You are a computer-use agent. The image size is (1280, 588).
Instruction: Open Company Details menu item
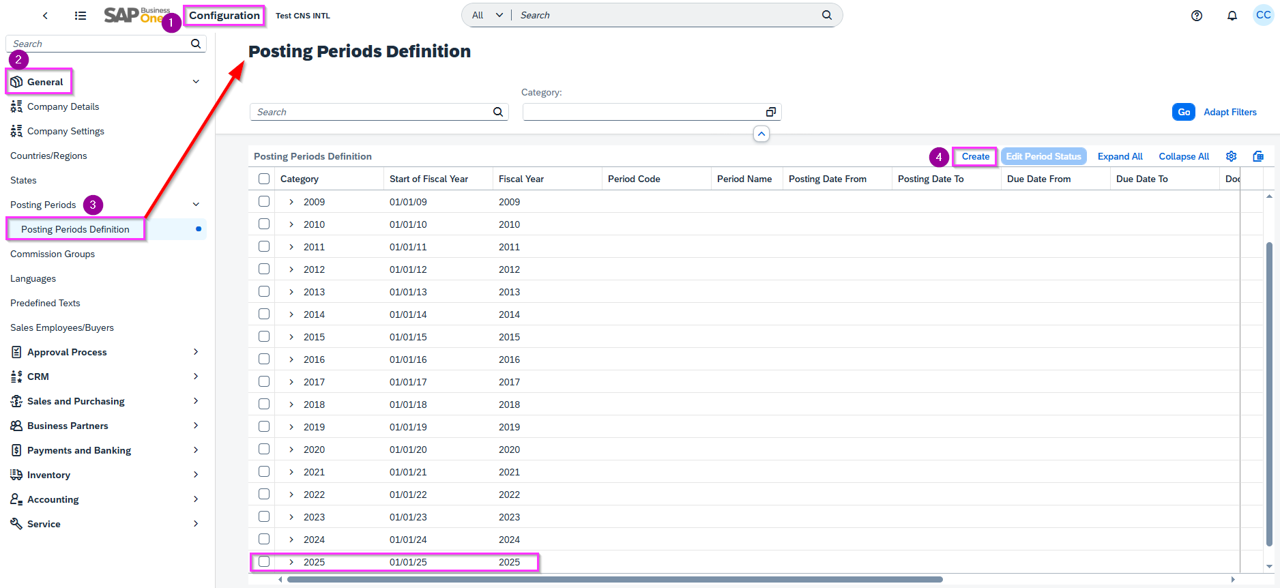[63, 106]
